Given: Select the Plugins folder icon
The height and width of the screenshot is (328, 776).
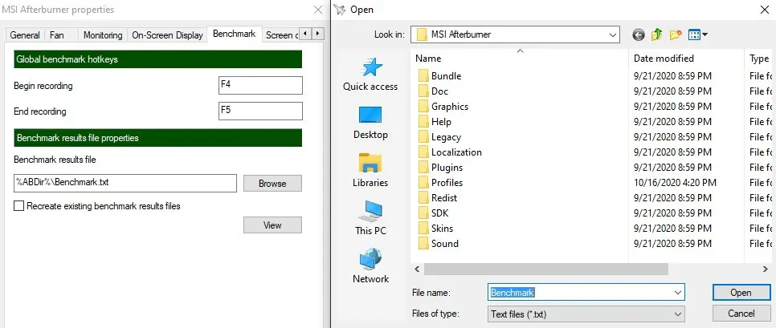Looking at the screenshot, I should tap(423, 168).
